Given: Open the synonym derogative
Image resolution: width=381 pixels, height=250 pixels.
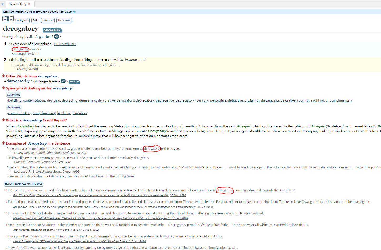Looking at the screenshot, I should (x=218, y=100).
